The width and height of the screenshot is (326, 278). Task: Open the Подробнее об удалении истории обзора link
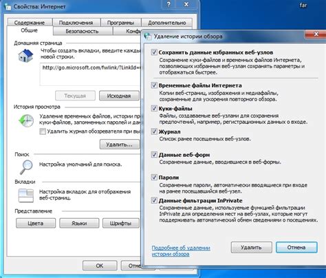[x=181, y=251]
